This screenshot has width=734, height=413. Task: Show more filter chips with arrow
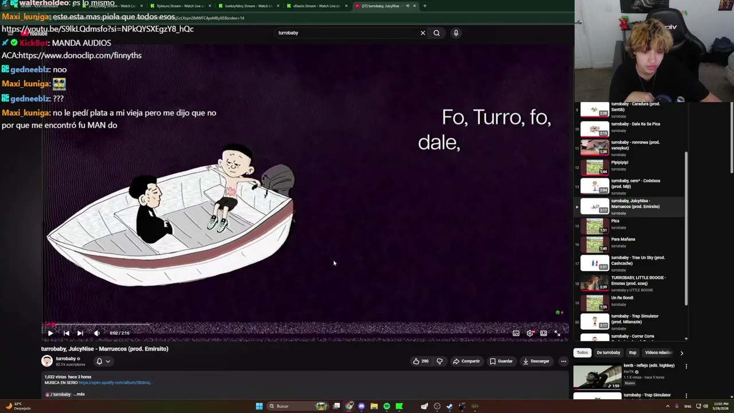pyautogui.click(x=682, y=353)
